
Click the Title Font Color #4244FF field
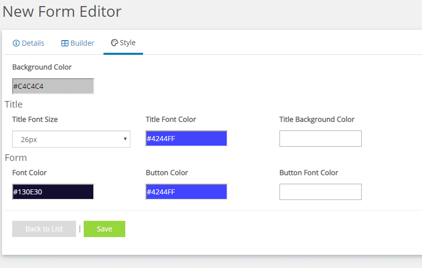(187, 139)
